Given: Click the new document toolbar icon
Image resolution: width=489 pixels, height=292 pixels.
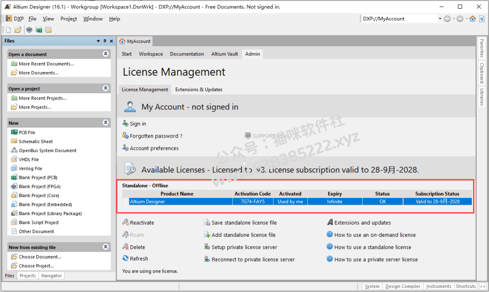Looking at the screenshot, I should click(x=9, y=30).
